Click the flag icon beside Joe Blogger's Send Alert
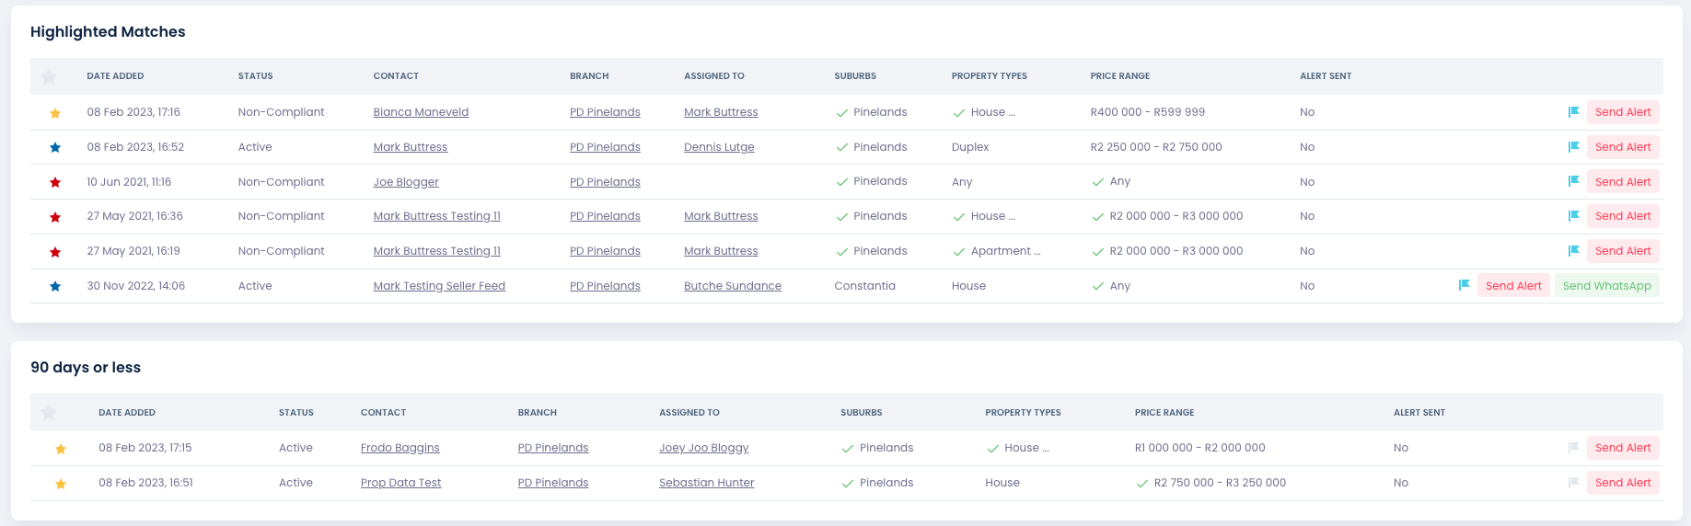Screen dimensions: 1691x526 [1573, 181]
